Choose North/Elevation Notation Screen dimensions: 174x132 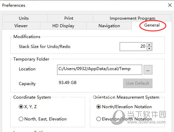124,107
